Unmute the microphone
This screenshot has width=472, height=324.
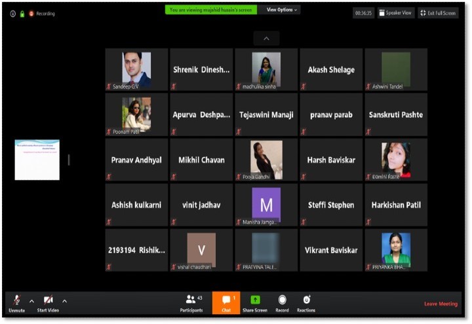(x=16, y=302)
